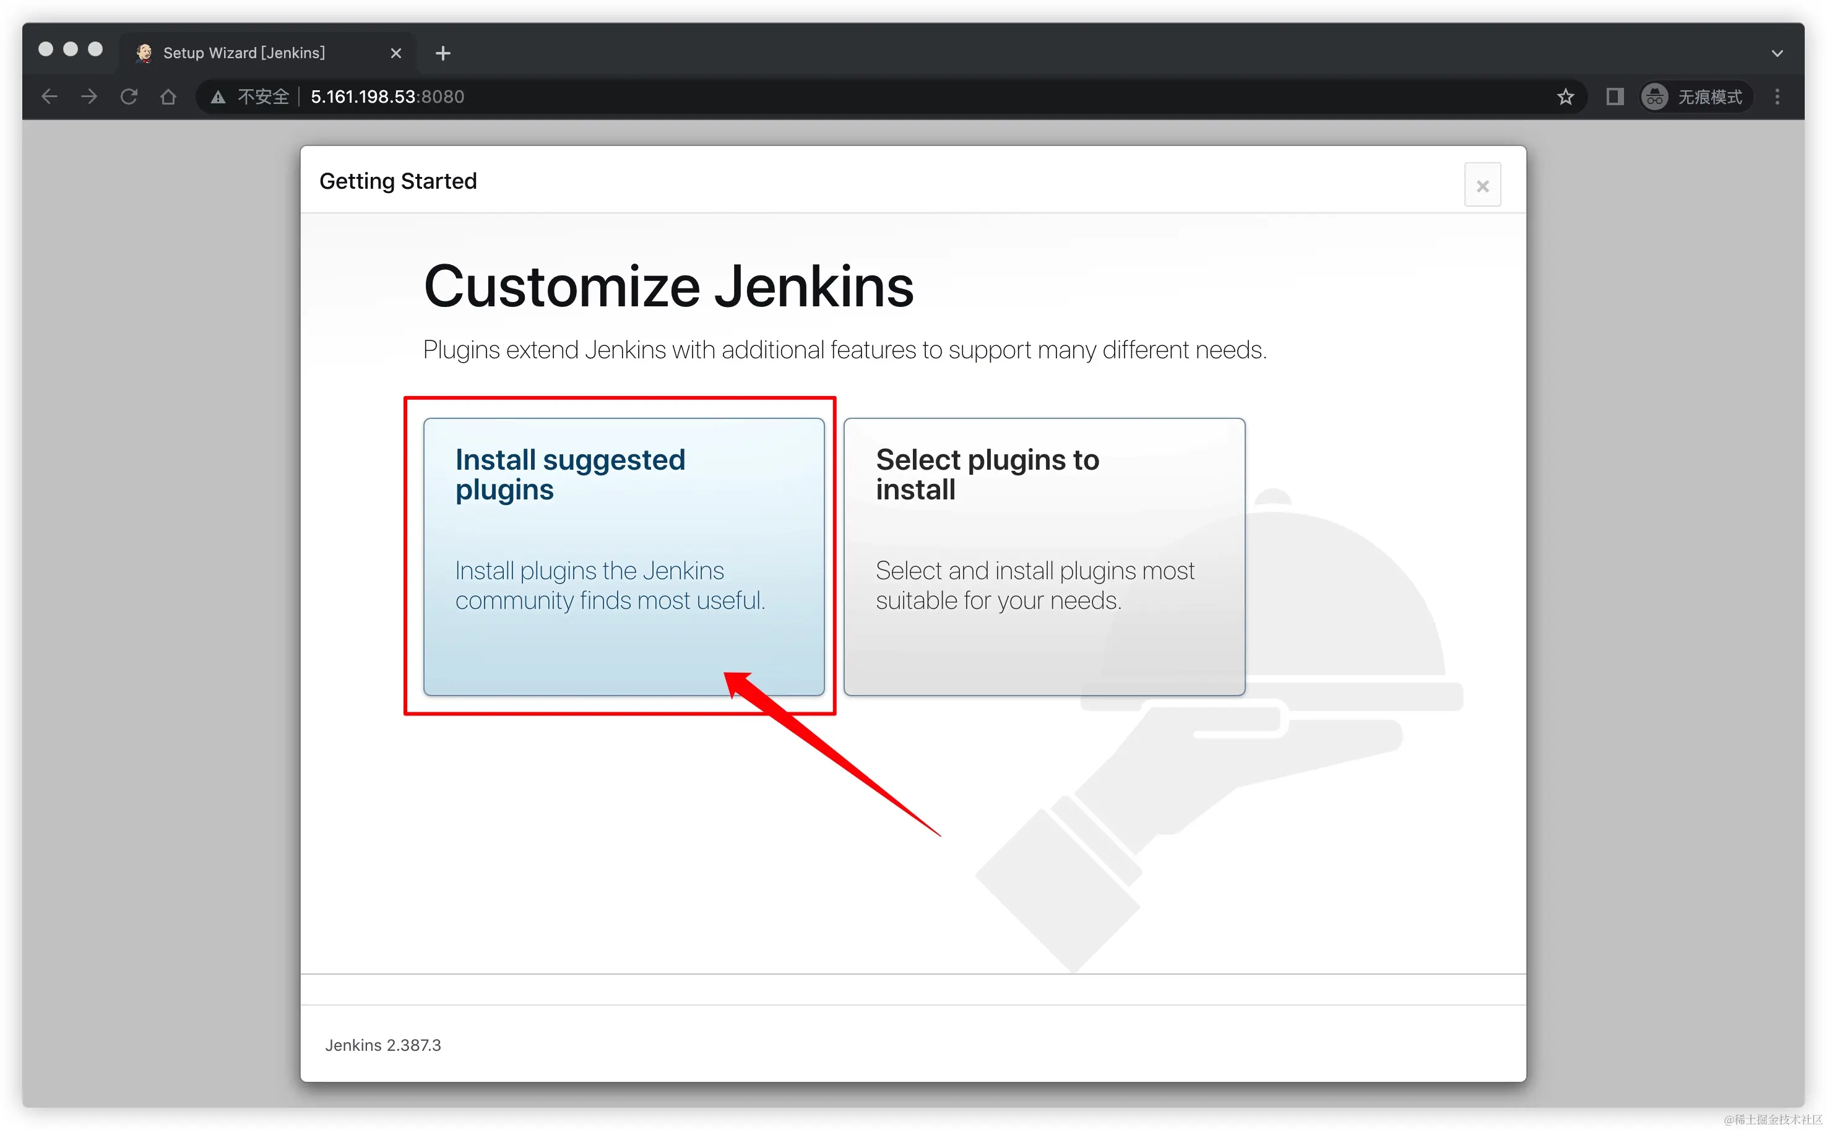Open the Chrome three-dot menu
The width and height of the screenshot is (1827, 1130).
click(x=1777, y=97)
